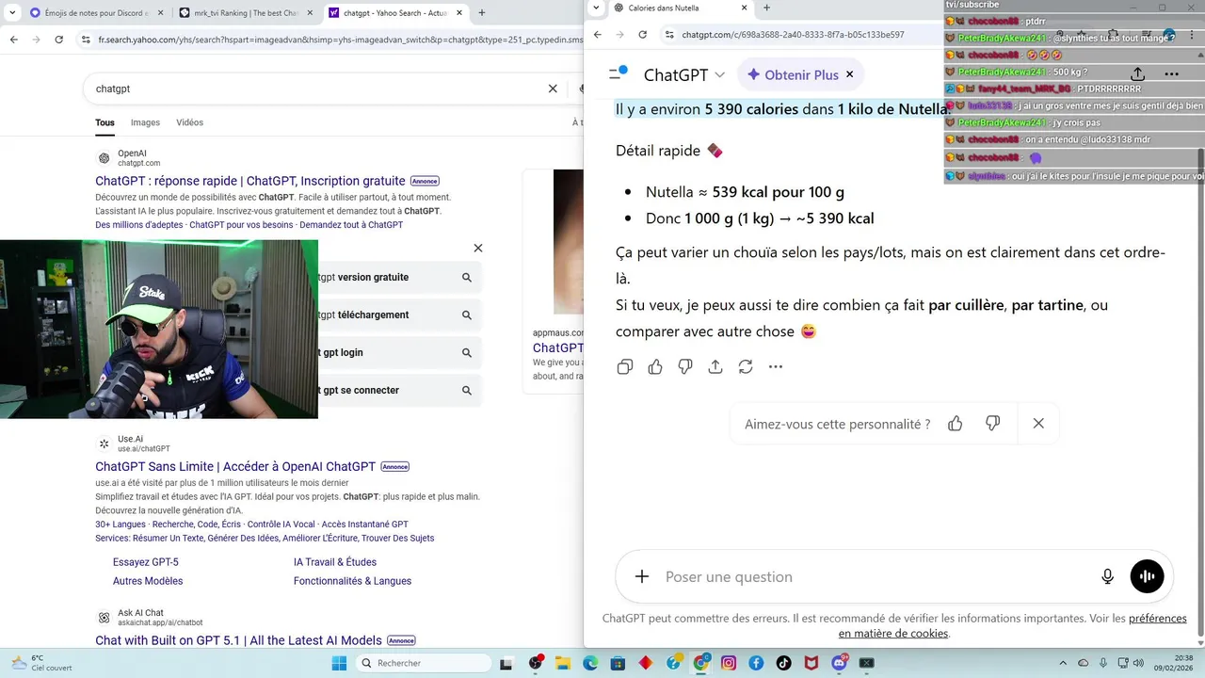Screen dimensions: 1205x678
Task: Open a new tab in ChatGPT window
Action: click(x=766, y=8)
